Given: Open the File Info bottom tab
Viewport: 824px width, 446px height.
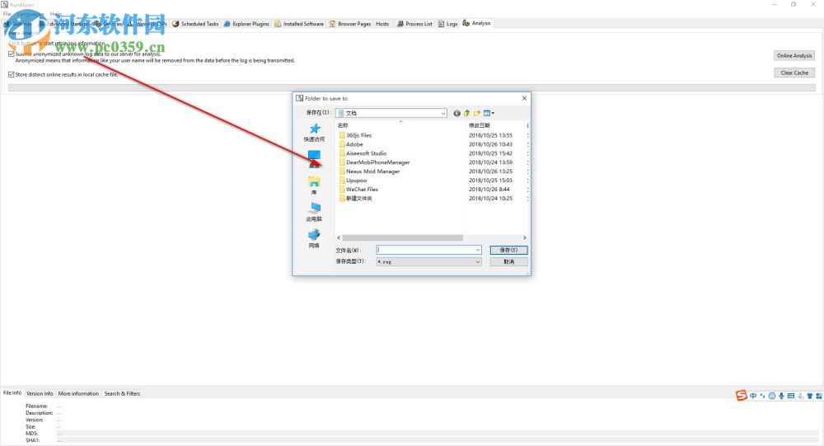Looking at the screenshot, I should (x=12, y=393).
